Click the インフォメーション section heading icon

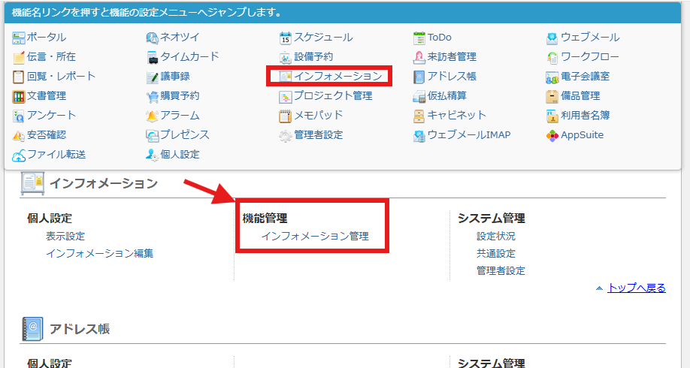(32, 183)
